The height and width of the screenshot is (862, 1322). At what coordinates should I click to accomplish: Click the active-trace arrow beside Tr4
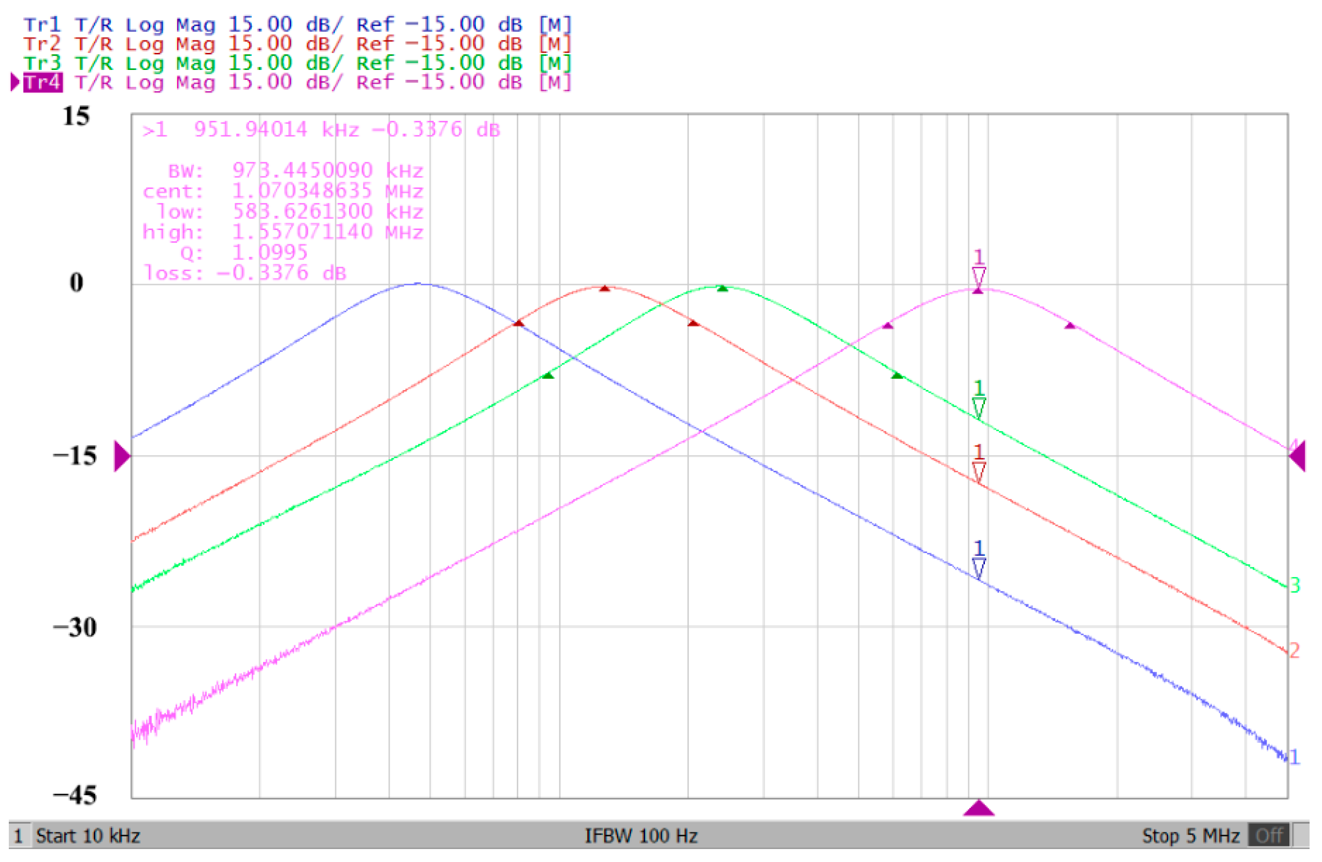point(15,82)
